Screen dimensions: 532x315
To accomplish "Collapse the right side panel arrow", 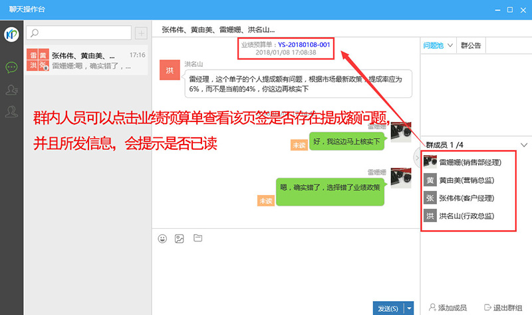I will (417, 158).
